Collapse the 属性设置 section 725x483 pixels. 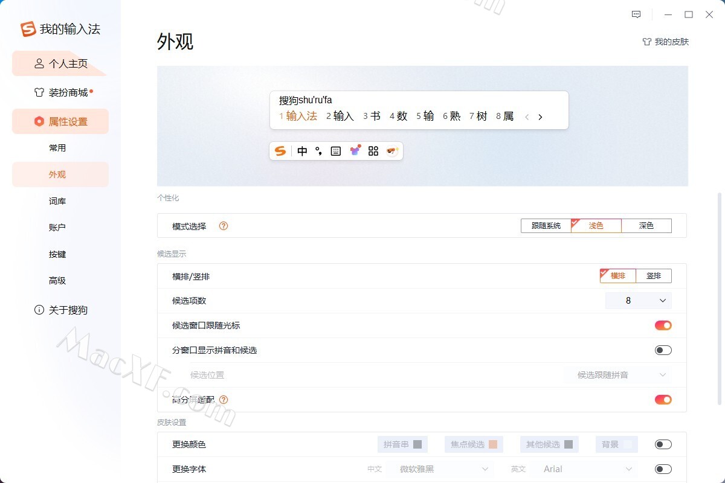pyautogui.click(x=60, y=121)
